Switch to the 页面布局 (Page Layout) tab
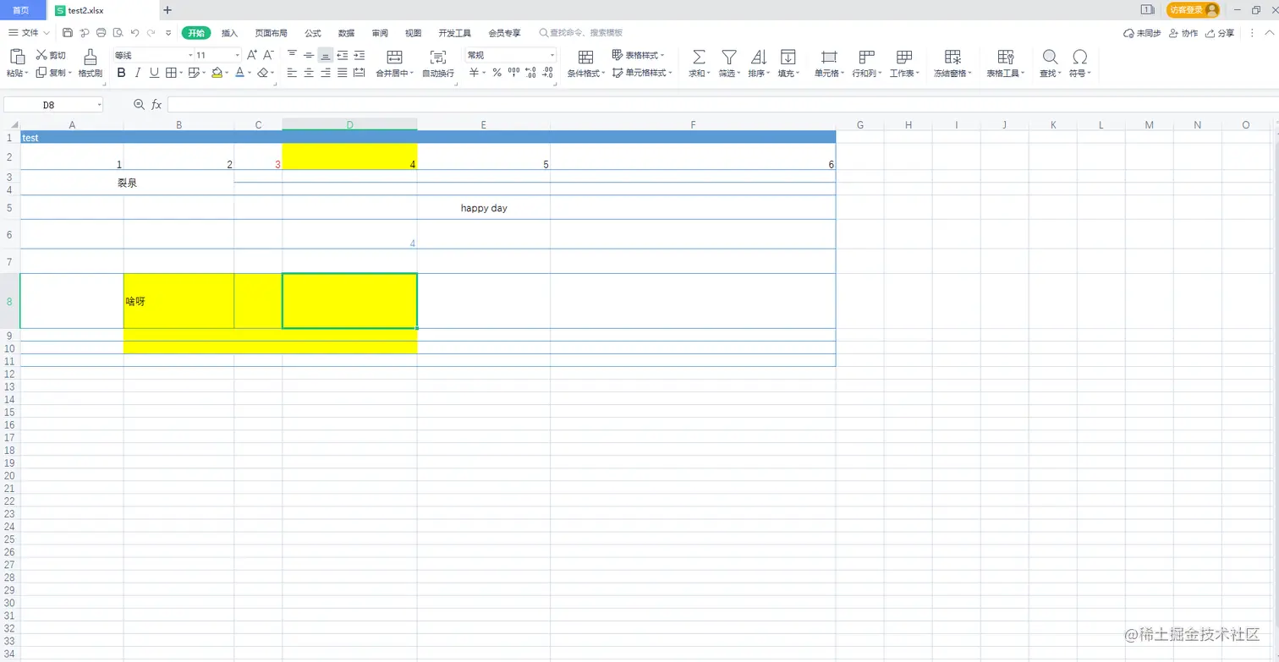 (271, 33)
